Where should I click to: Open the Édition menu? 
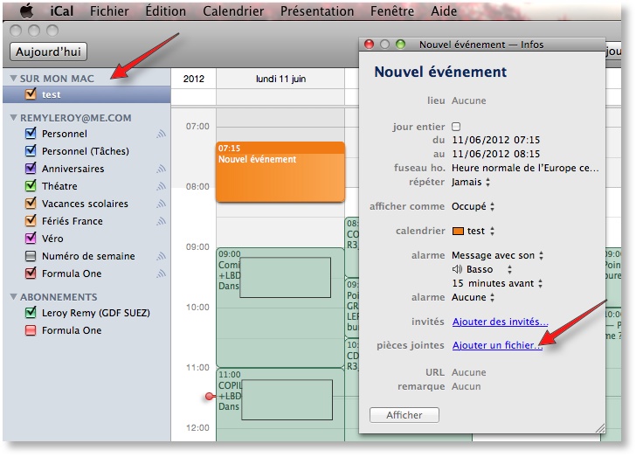coord(165,11)
